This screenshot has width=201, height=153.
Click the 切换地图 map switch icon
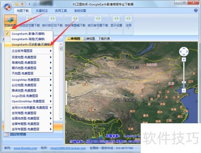(10, 19)
